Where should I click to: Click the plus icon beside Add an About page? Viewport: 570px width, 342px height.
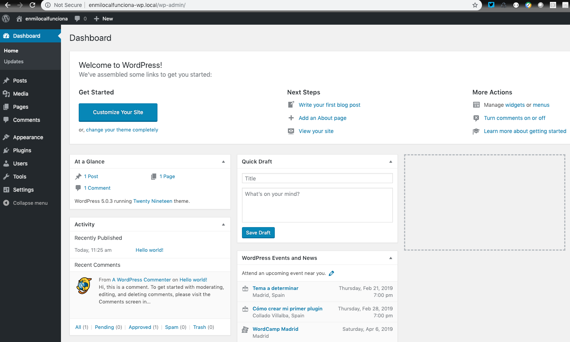click(291, 118)
